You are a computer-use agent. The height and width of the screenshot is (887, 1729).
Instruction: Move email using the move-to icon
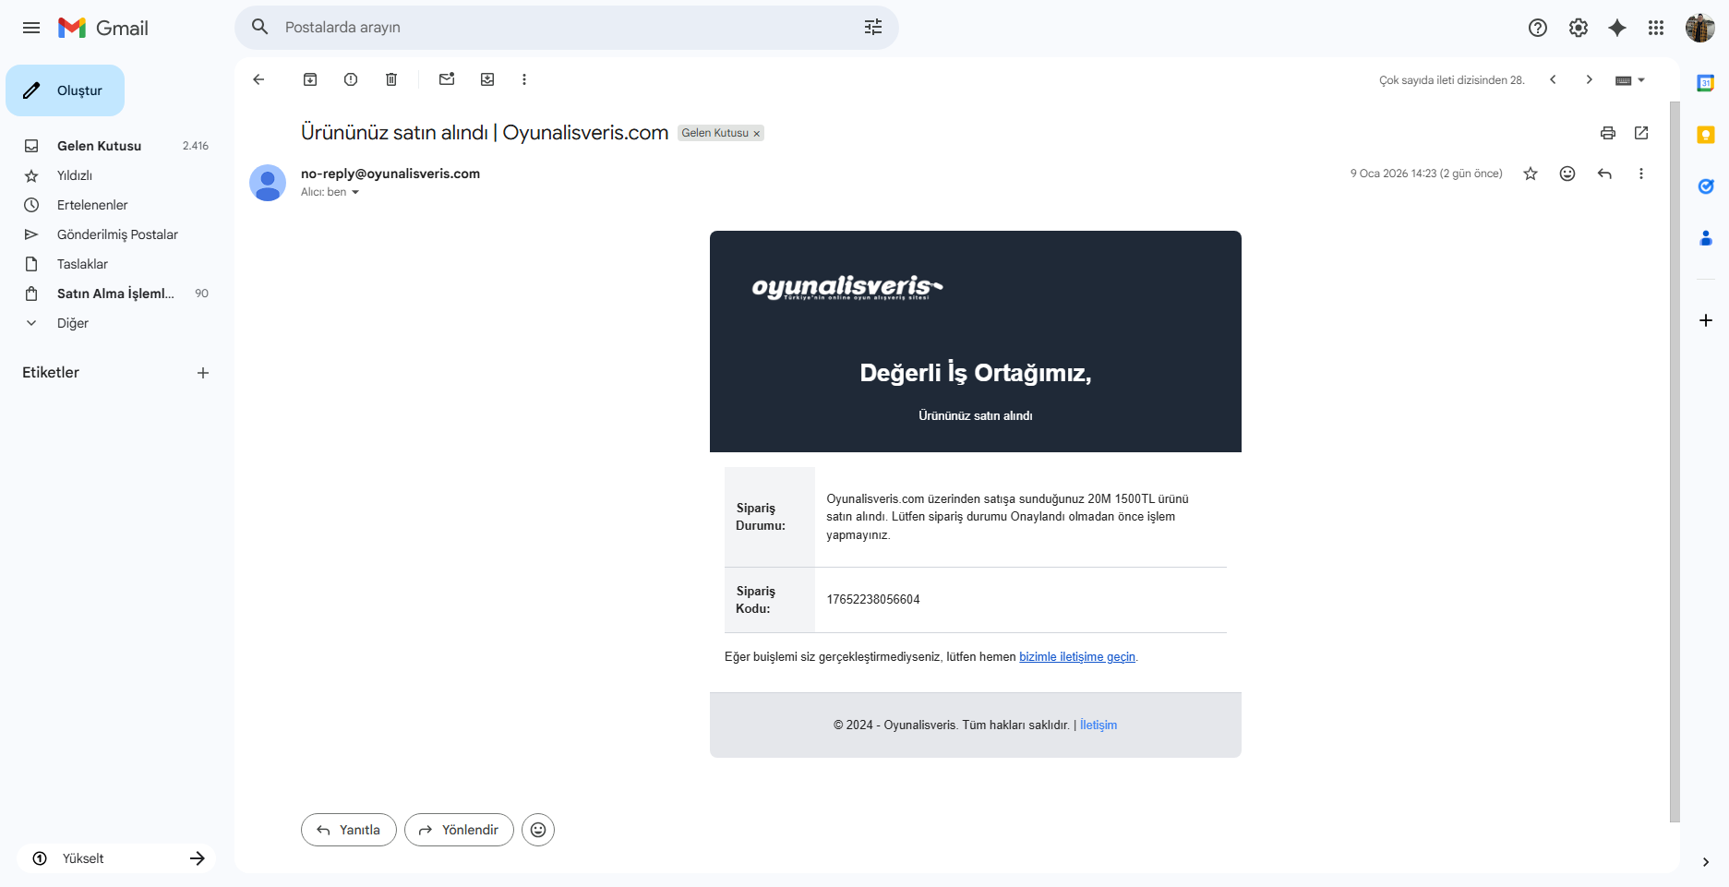click(x=487, y=79)
